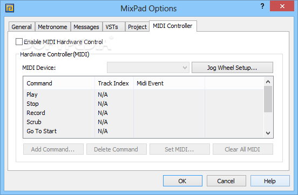Open the Metronome tab
The image size is (298, 195).
tap(52, 27)
